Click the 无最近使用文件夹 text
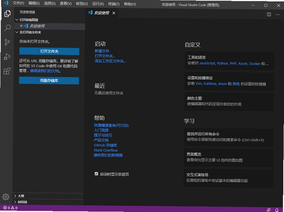284x212 pixels. [109, 93]
